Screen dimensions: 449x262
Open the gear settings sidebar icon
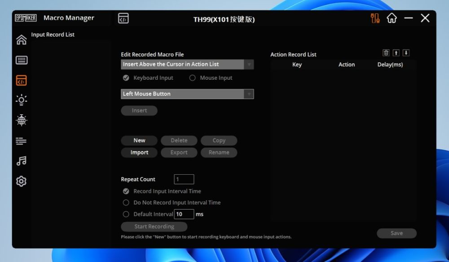point(22,181)
